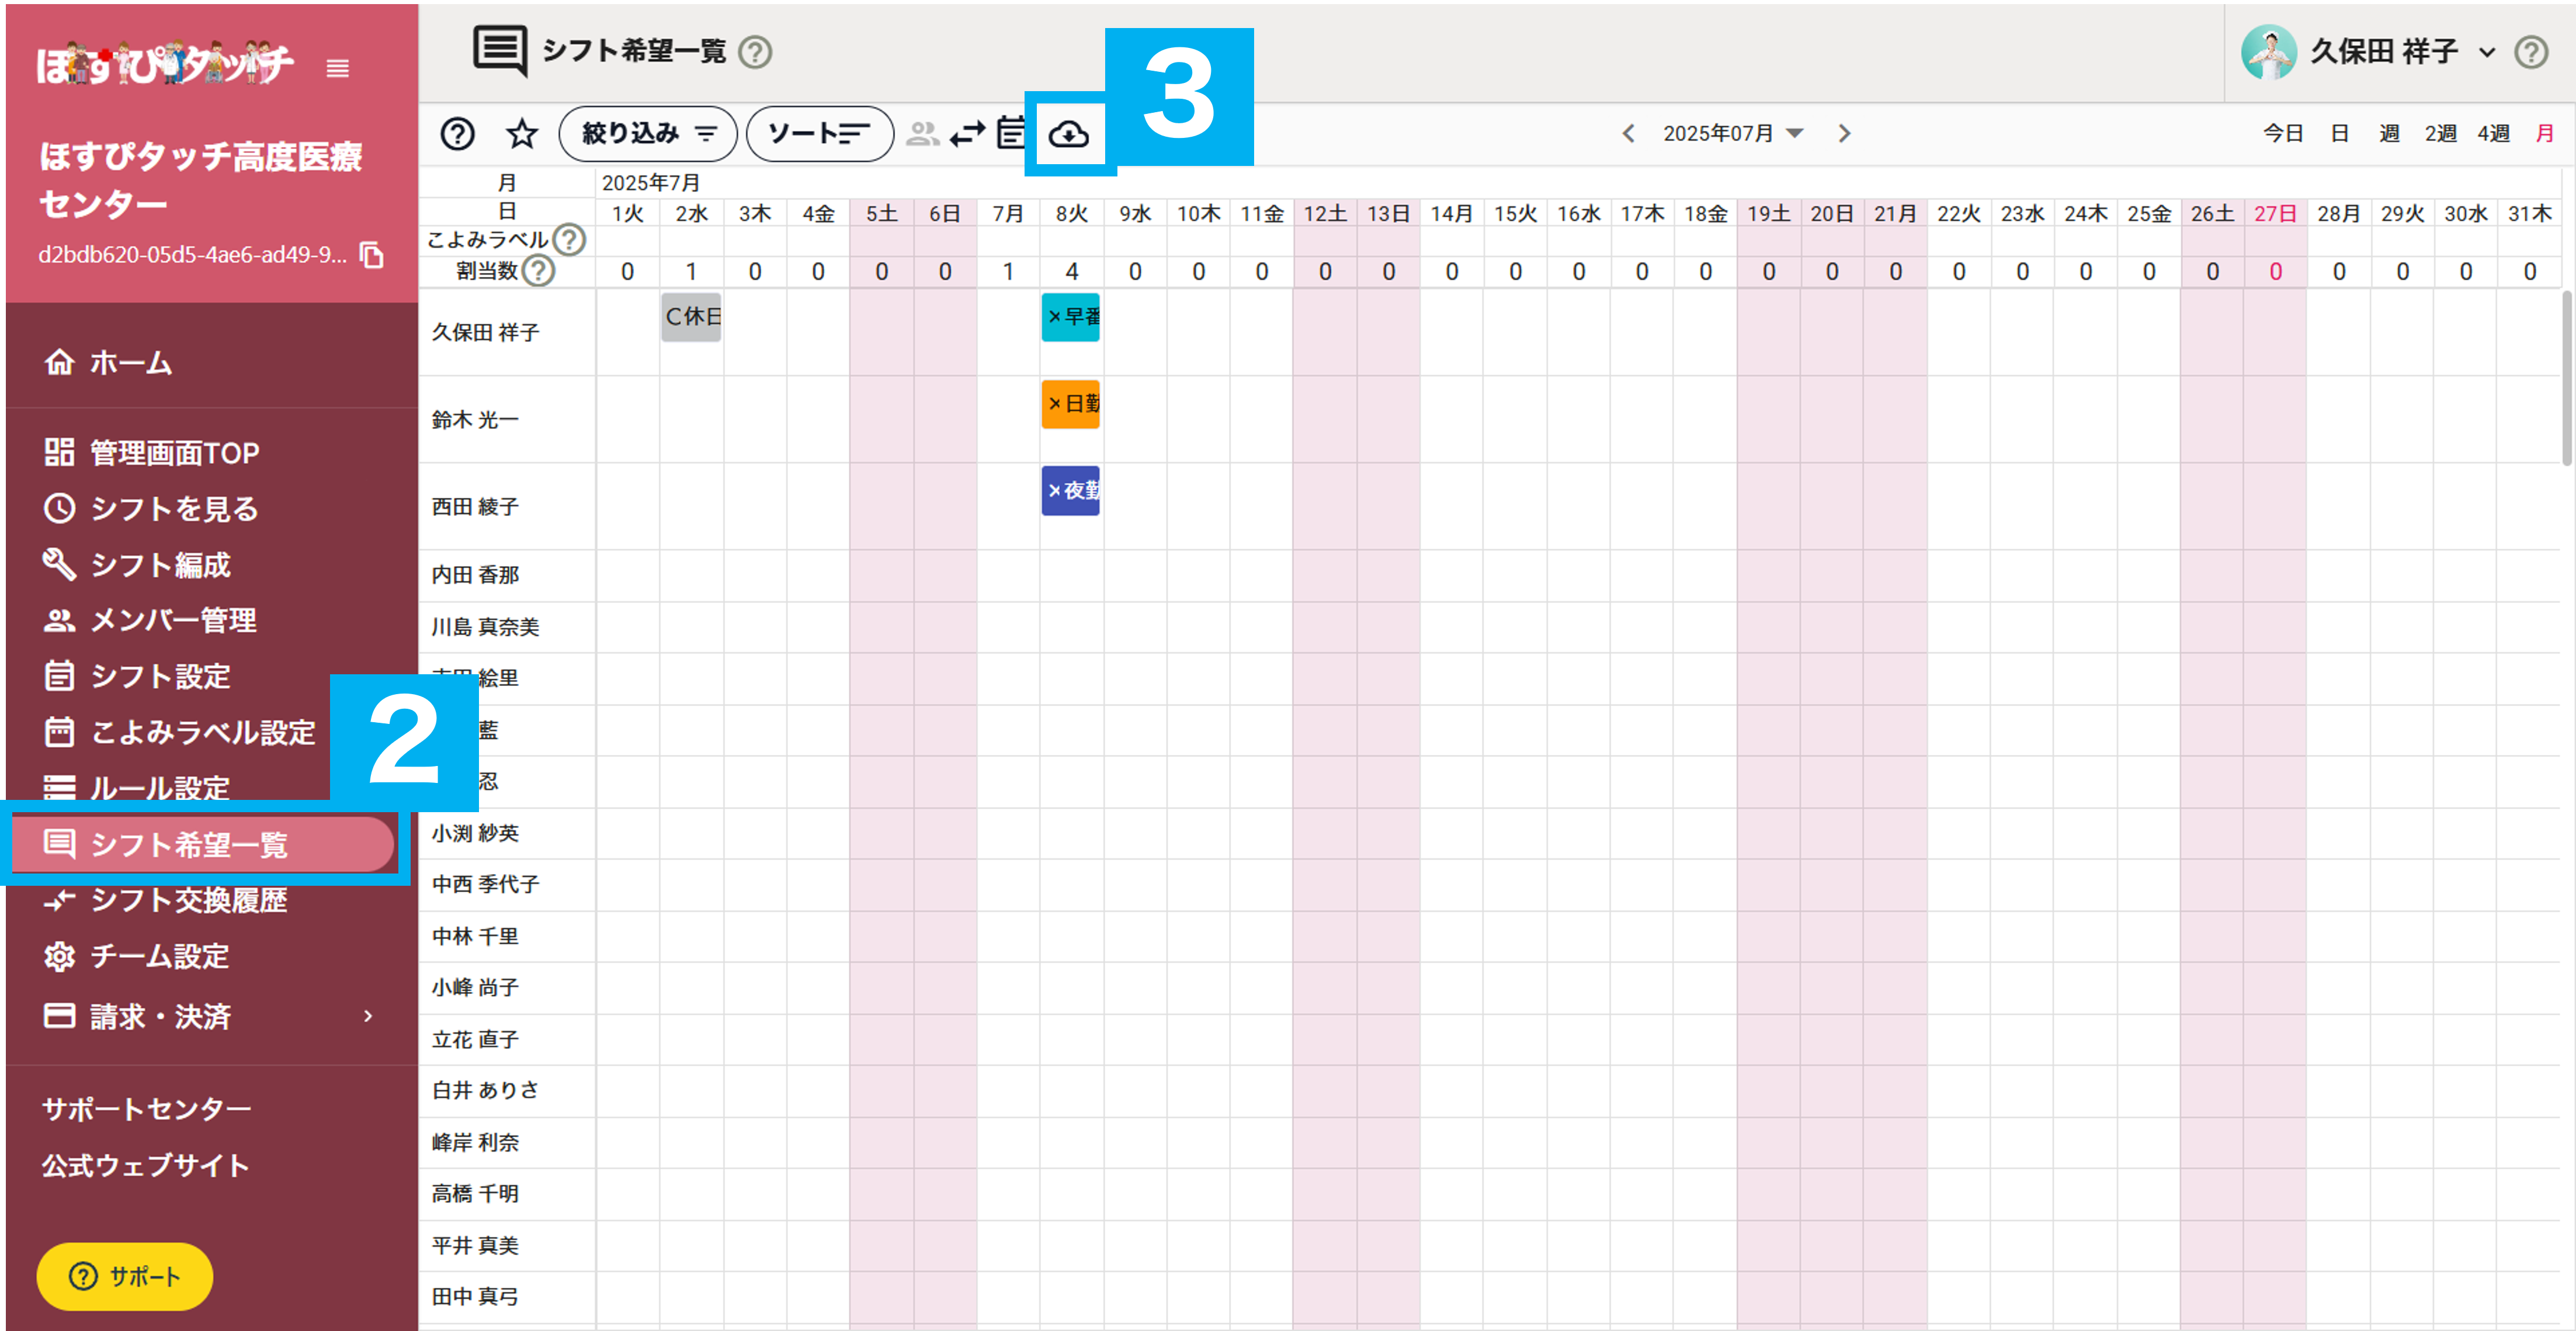
Task: Click the orange ×日勤 shift tag
Action: coord(1070,404)
